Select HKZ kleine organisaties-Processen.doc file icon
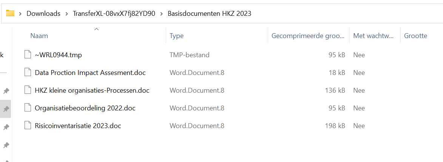The width and height of the screenshot is (443, 162). [x=28, y=90]
